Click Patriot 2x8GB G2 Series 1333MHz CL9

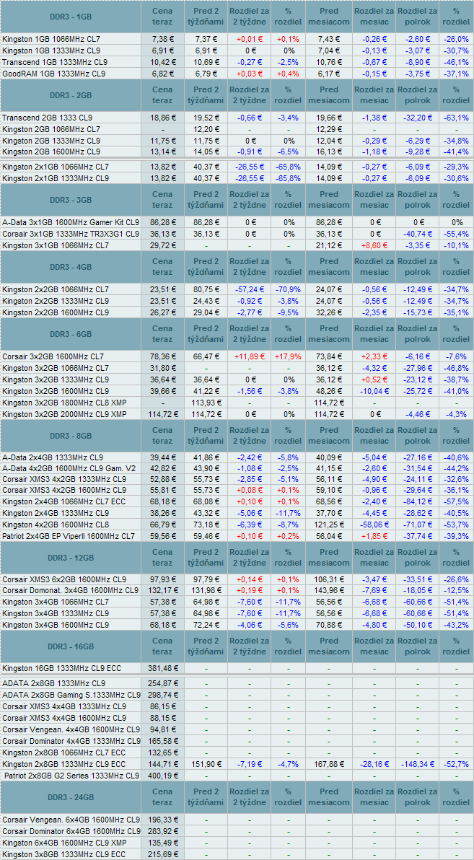(72, 776)
